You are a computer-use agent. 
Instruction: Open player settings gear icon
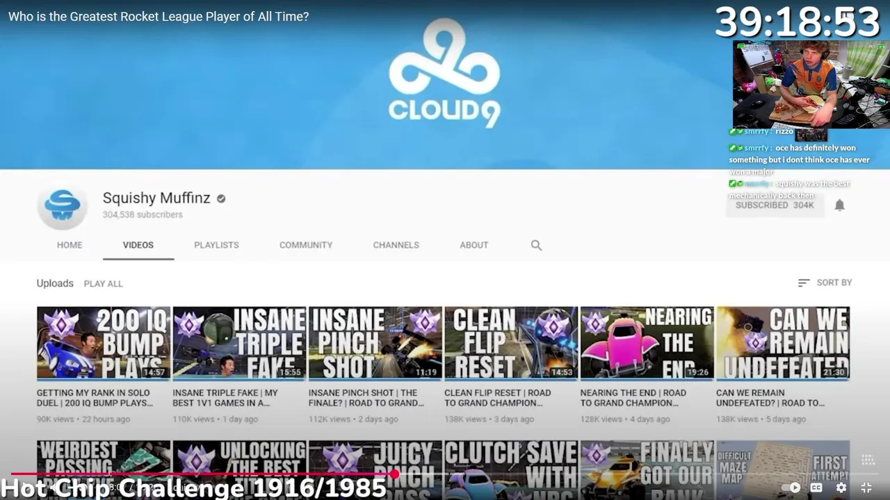[841, 487]
